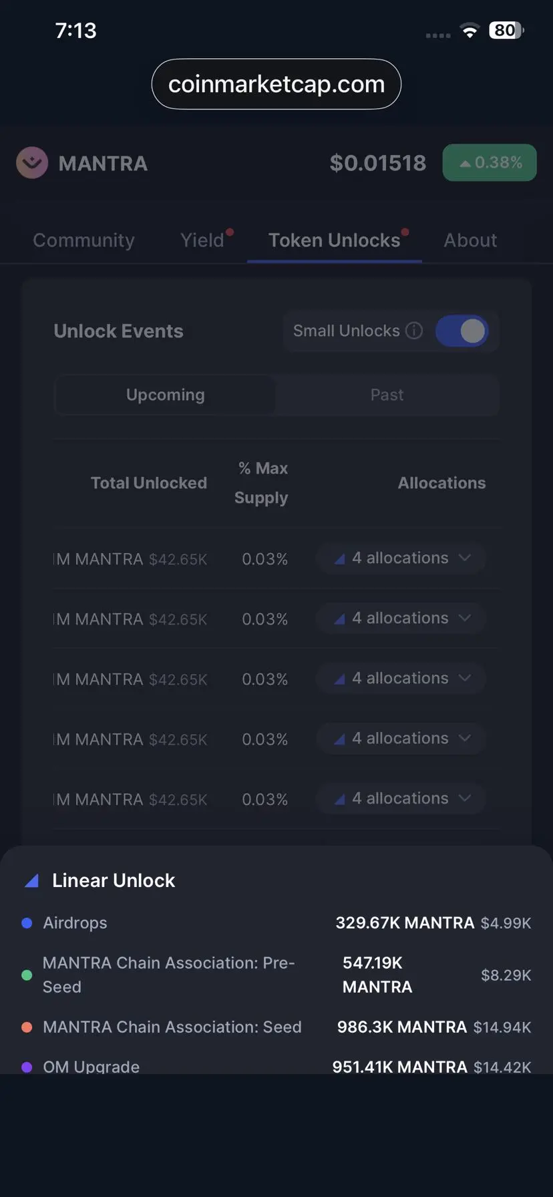Open the Community tab
The width and height of the screenshot is (553, 1197).
(83, 240)
